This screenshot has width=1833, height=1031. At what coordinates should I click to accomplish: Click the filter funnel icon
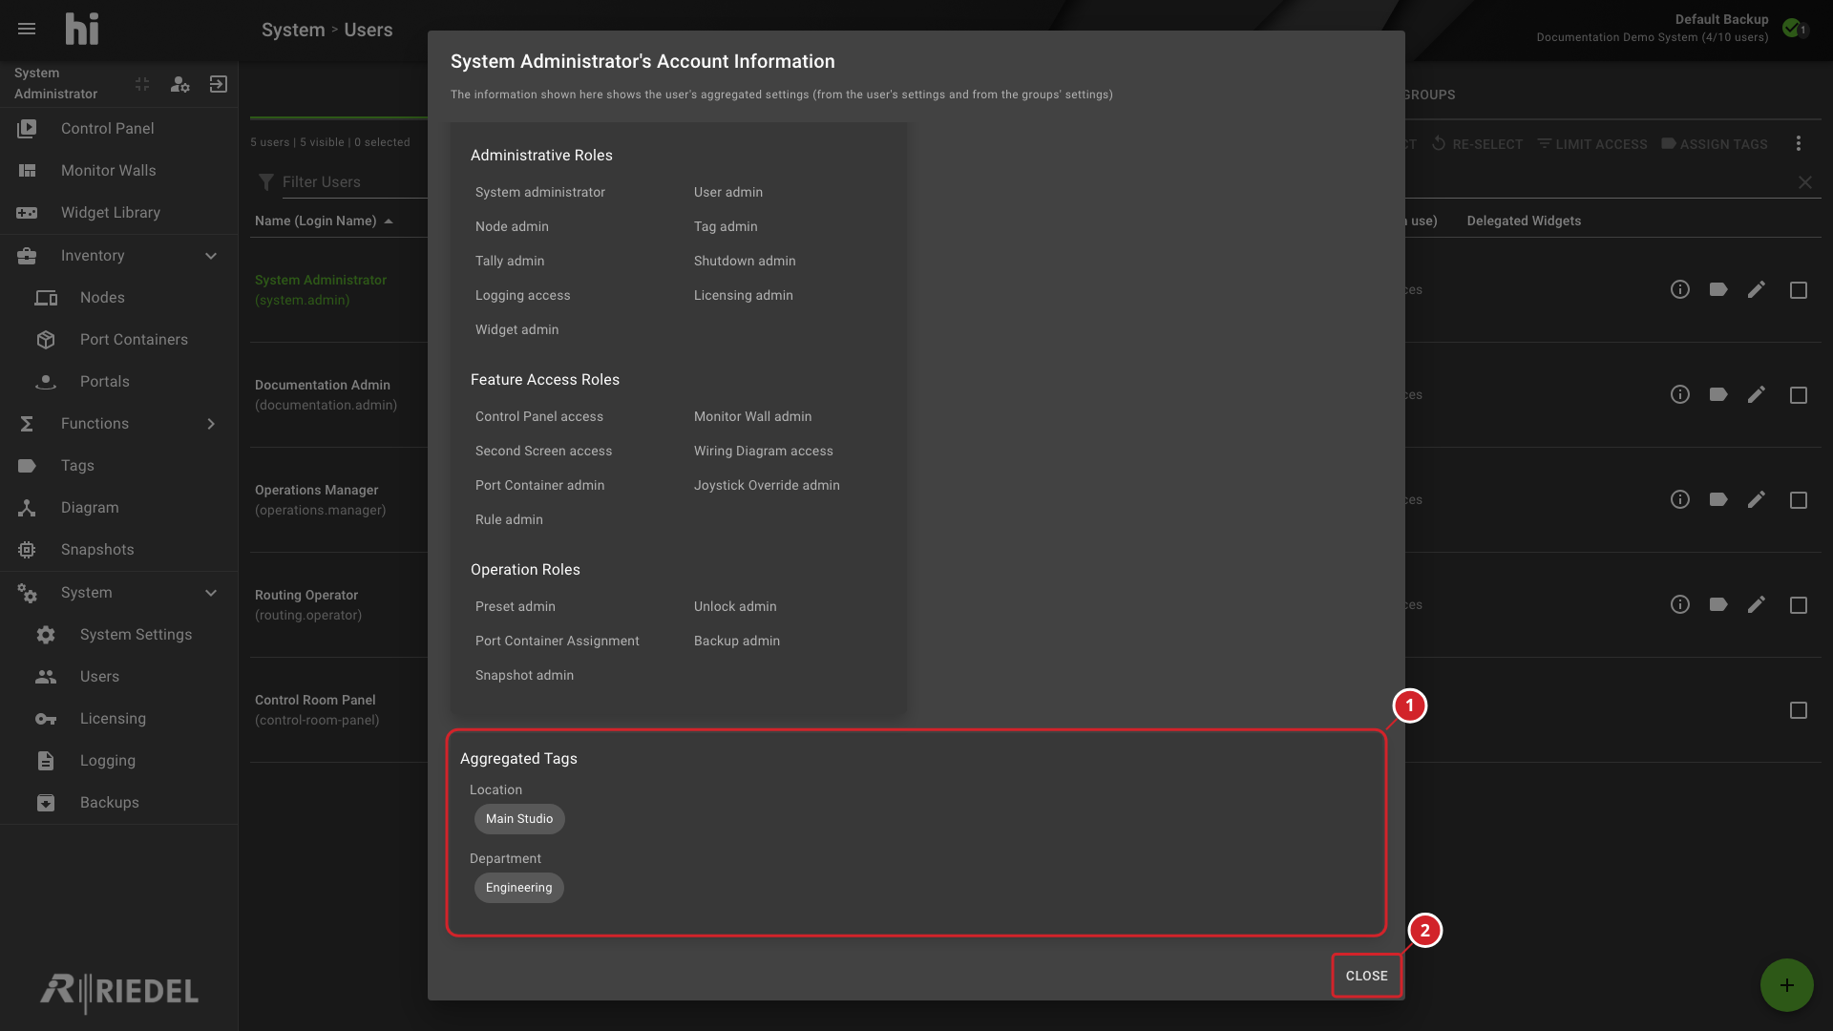click(265, 182)
